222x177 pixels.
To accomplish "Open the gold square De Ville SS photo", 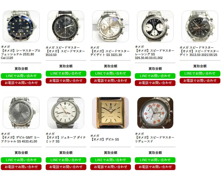I will pos(111,113).
